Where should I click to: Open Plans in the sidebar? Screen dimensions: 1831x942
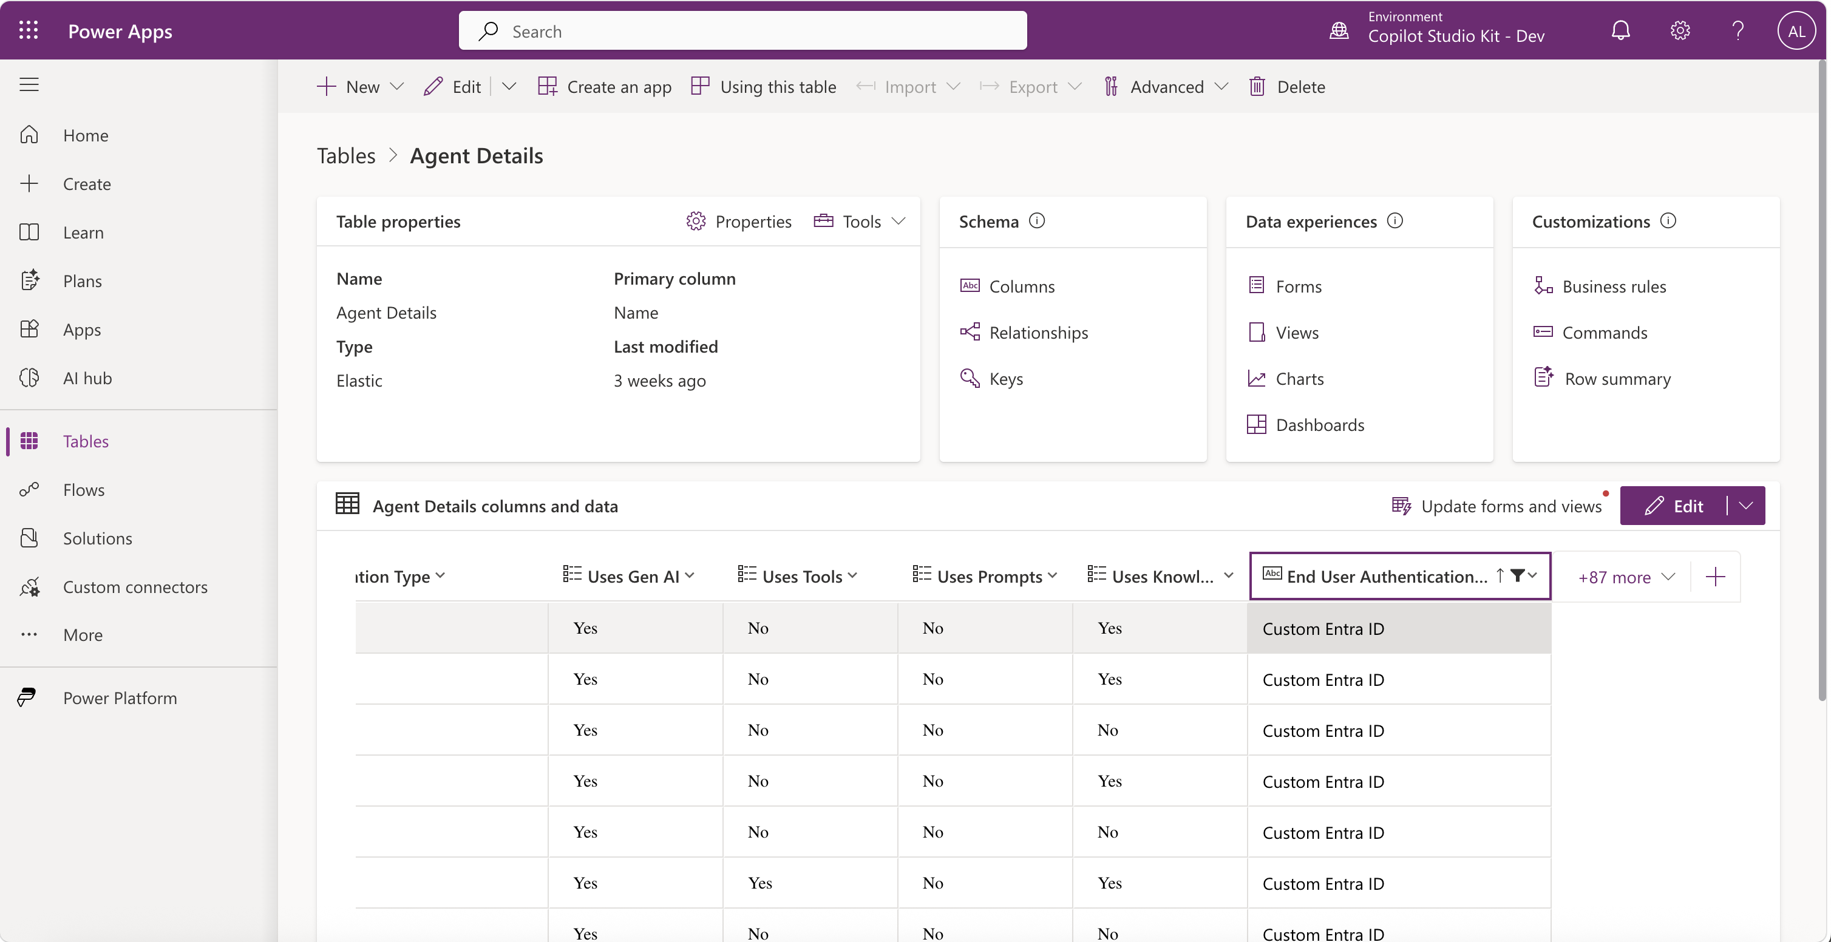pyautogui.click(x=83, y=280)
